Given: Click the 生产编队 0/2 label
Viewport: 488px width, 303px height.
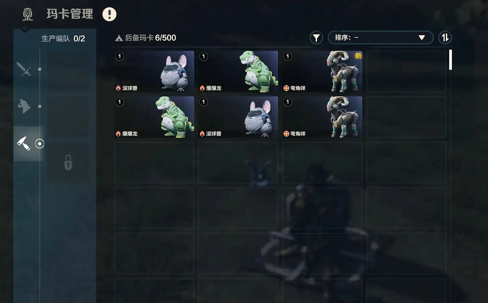Looking at the screenshot, I should 63,39.
